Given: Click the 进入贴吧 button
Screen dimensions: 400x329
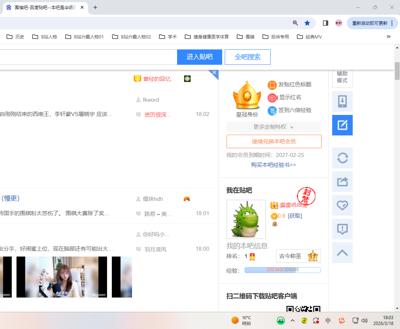Looking at the screenshot, I should [x=199, y=57].
